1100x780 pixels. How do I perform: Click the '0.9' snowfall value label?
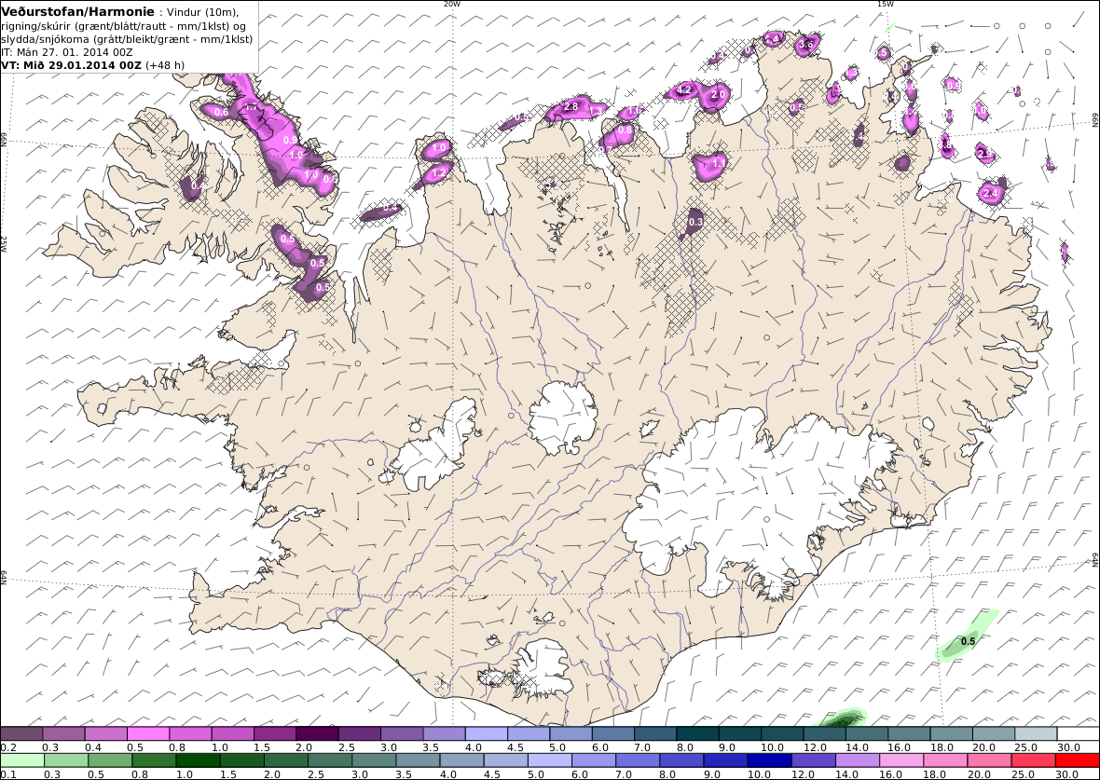(290, 141)
